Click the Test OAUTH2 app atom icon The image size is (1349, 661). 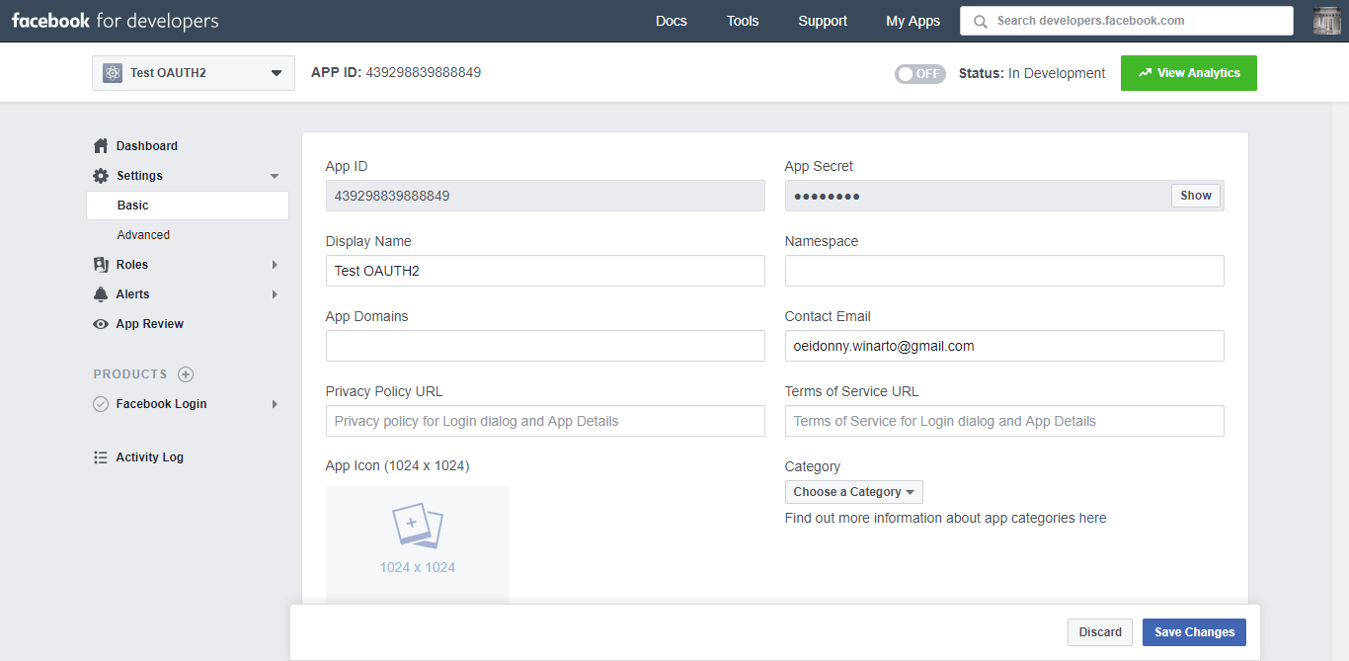[113, 73]
